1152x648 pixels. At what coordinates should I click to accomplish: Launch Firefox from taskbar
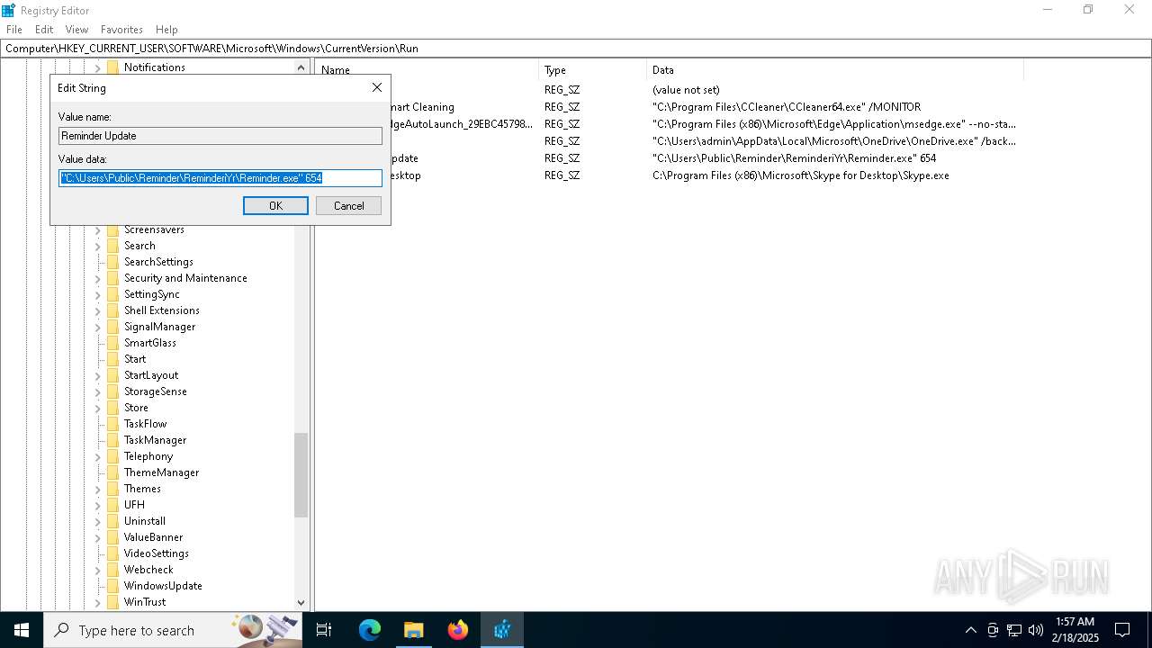(x=458, y=630)
